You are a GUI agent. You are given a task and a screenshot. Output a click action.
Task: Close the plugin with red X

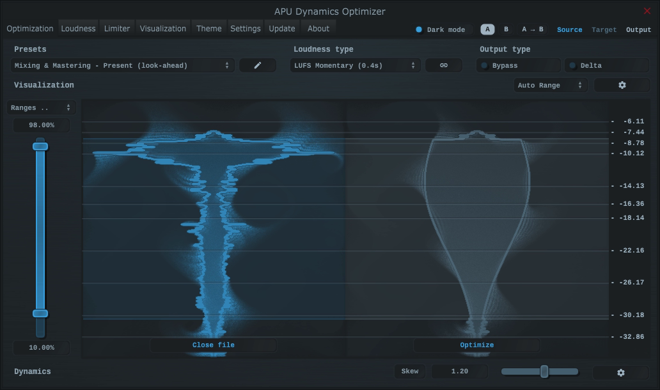click(647, 11)
